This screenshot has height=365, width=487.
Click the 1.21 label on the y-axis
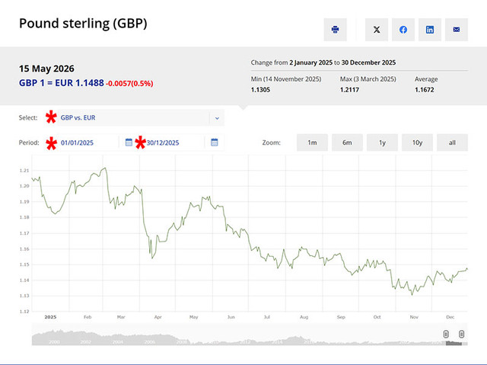24,171
